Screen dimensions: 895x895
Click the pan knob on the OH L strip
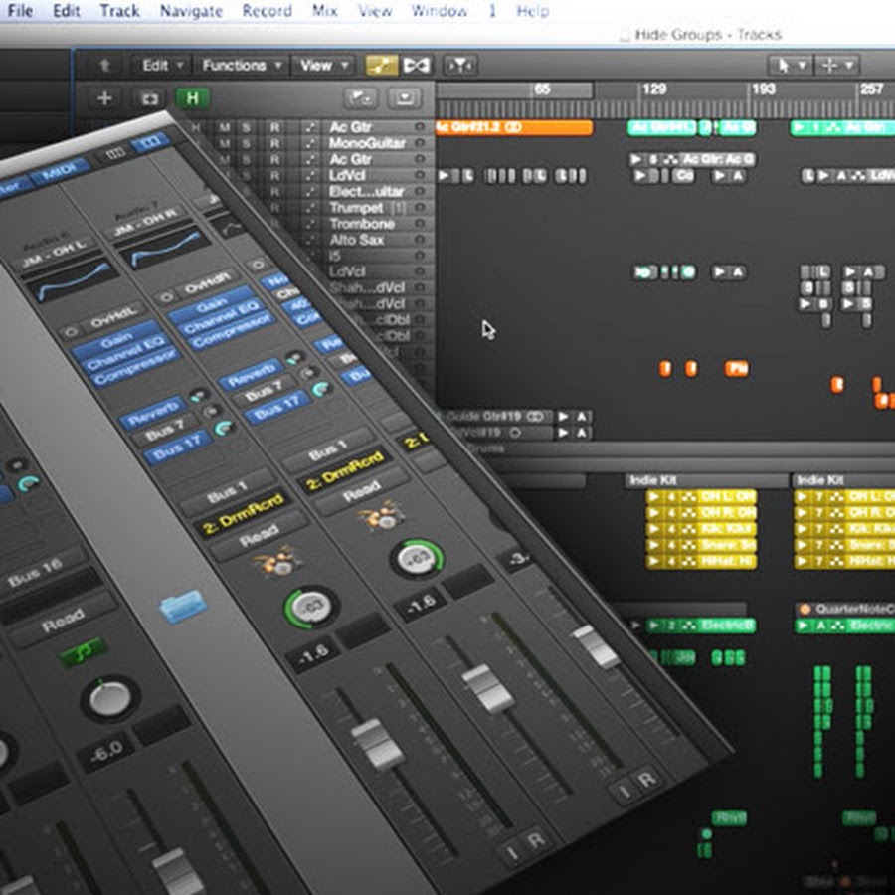(311, 608)
